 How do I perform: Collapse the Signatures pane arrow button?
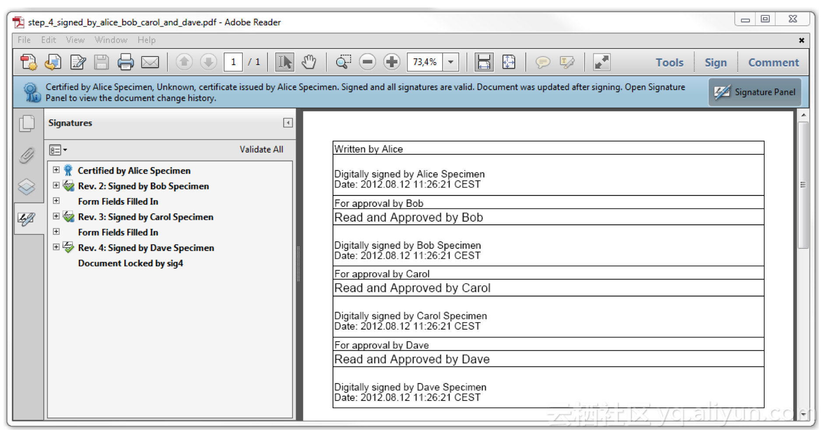[288, 123]
